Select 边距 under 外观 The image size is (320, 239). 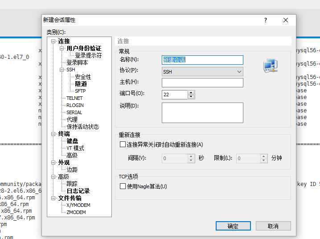click(x=72, y=169)
